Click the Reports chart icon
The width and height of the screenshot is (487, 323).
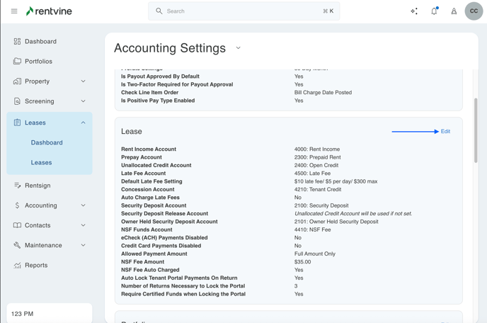coord(17,266)
